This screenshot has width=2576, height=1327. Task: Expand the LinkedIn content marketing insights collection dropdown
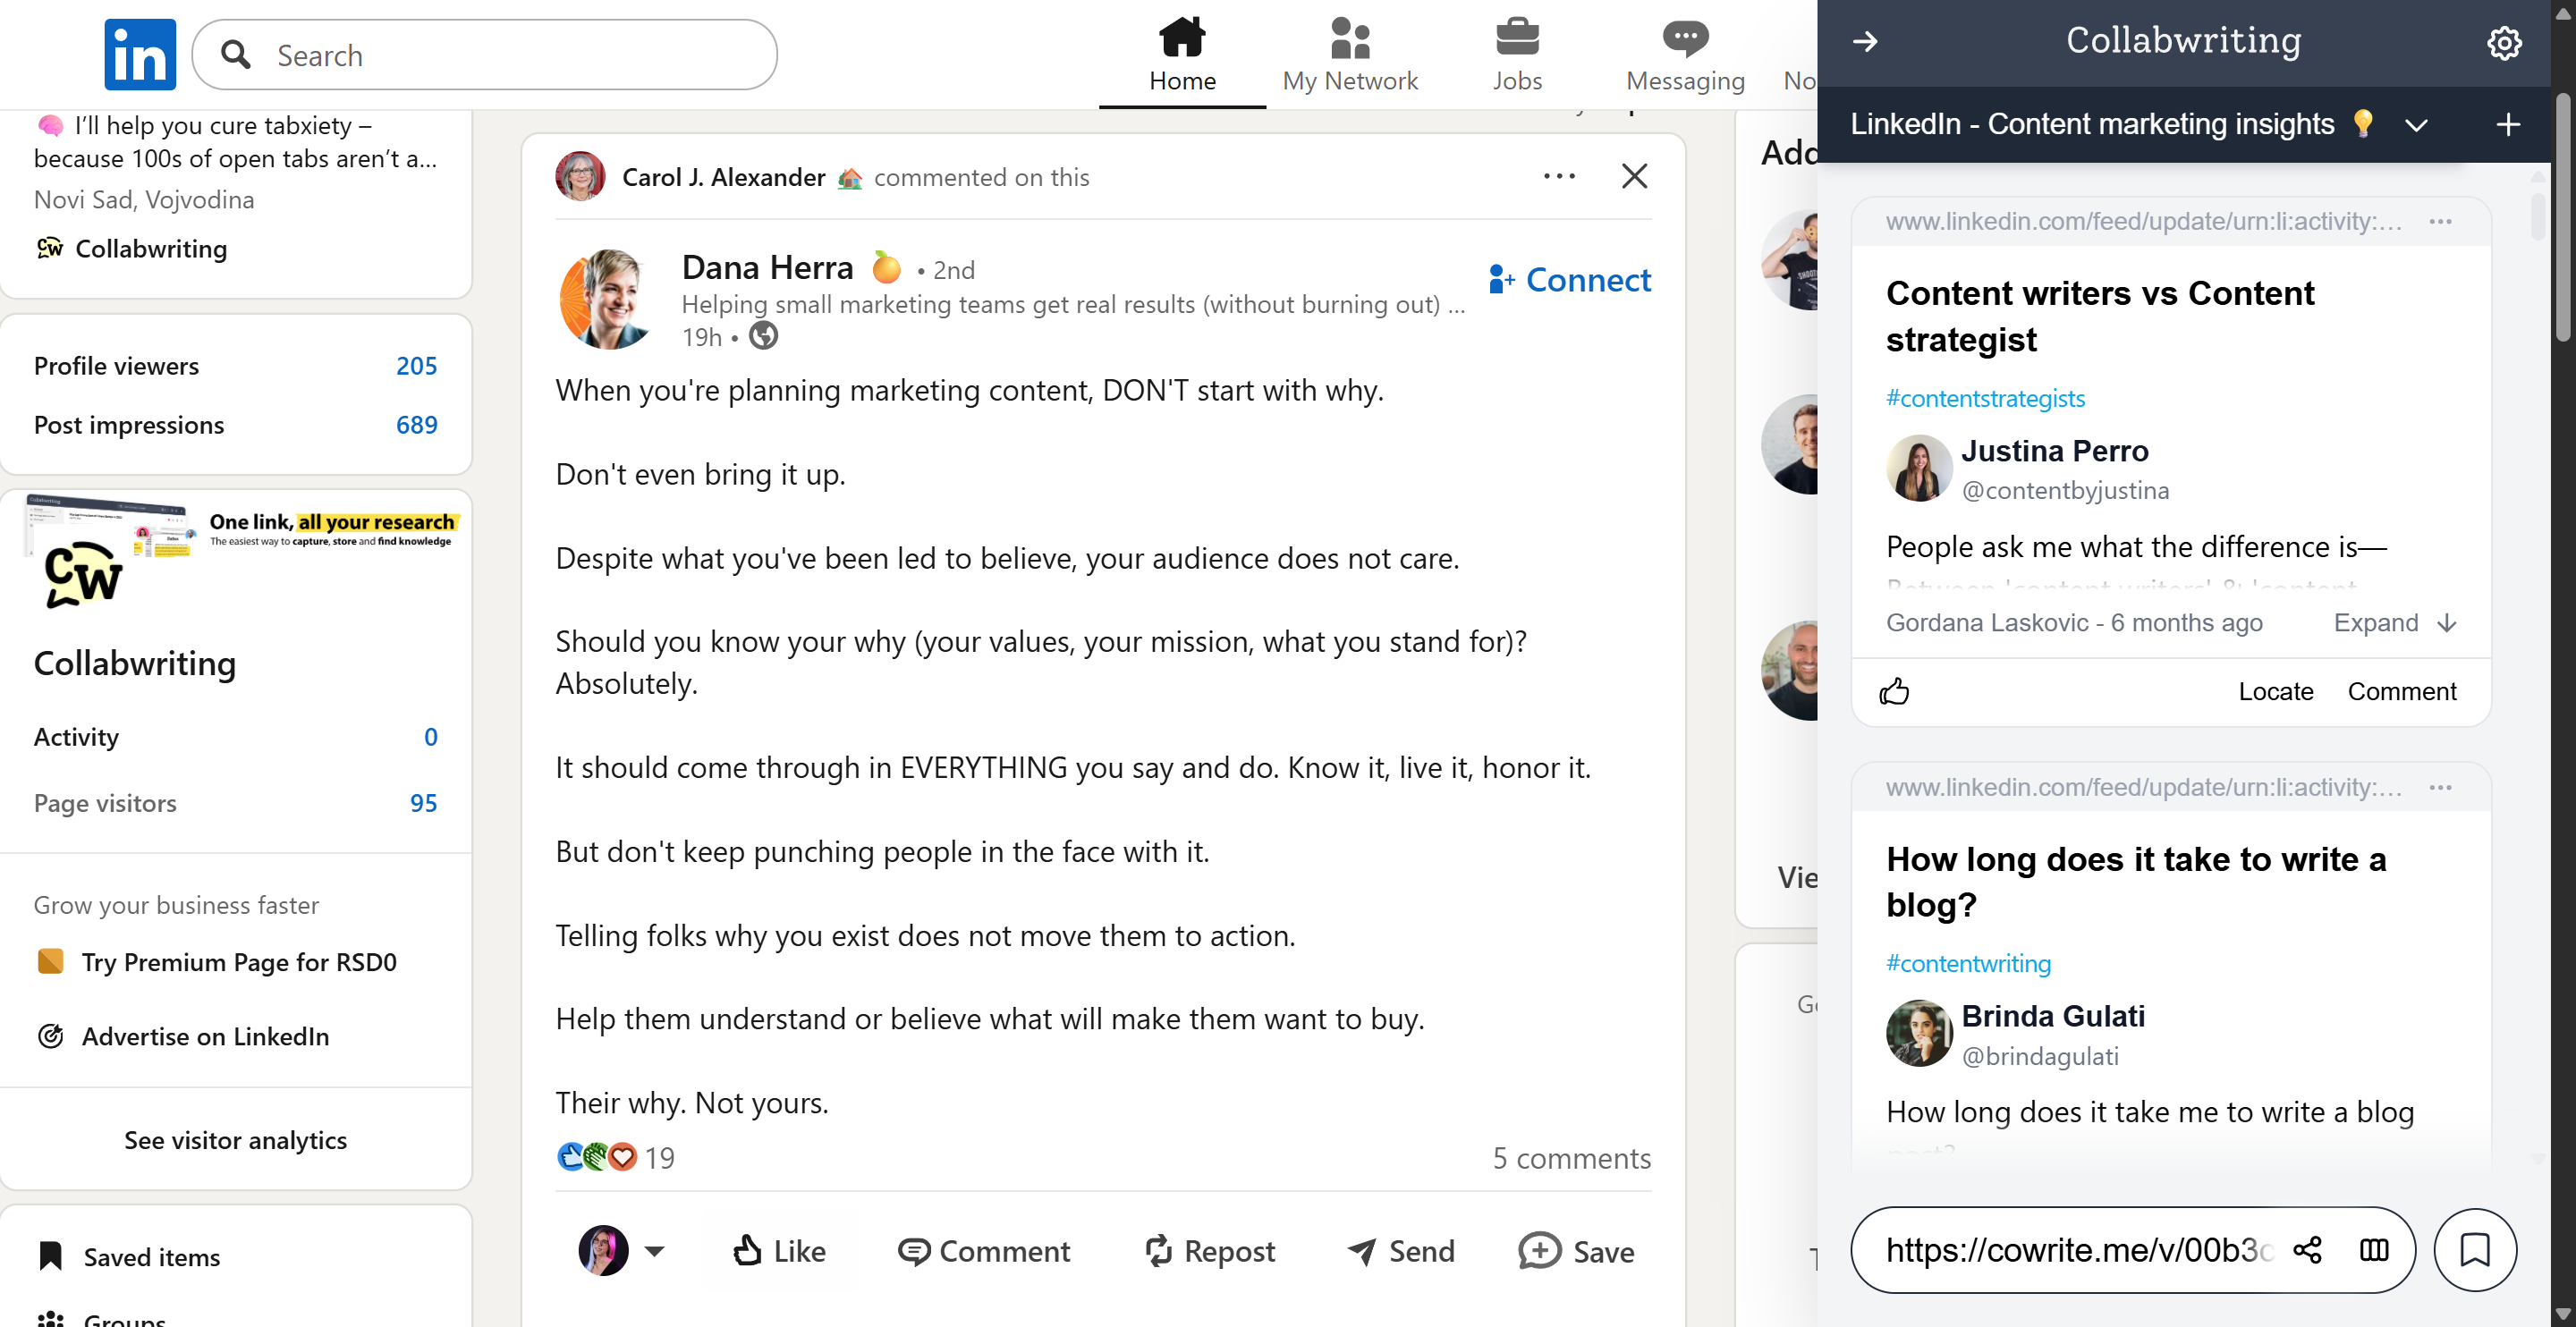click(2416, 125)
